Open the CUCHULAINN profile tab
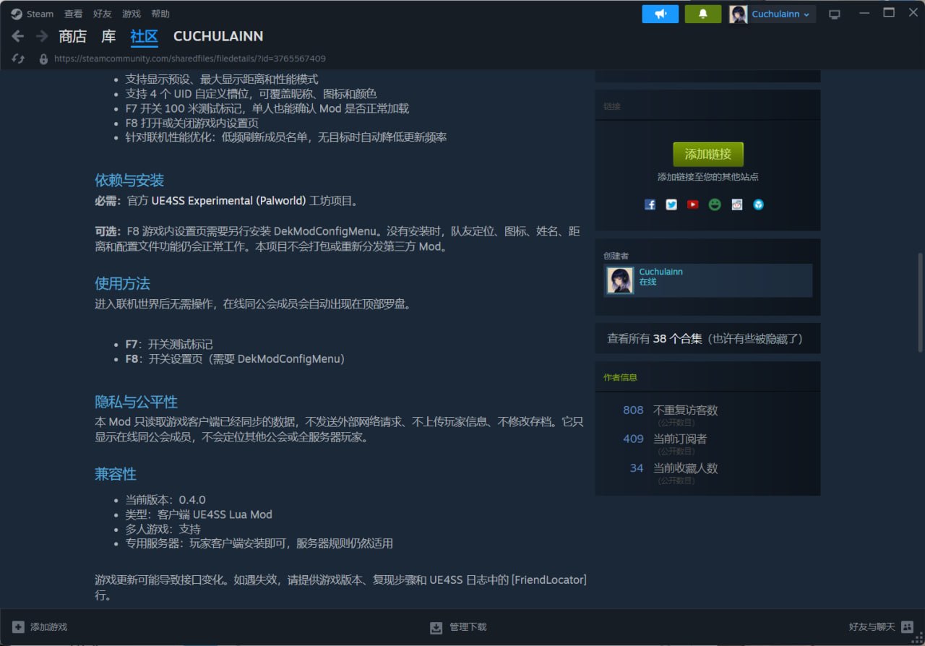Viewport: 925px width, 646px height. (x=218, y=36)
